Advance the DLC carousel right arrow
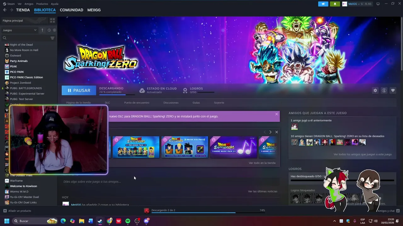Viewport: 403px width, 226px height. point(270,132)
